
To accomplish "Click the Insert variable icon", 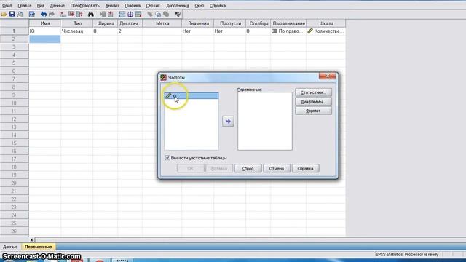I will tap(111, 15).
